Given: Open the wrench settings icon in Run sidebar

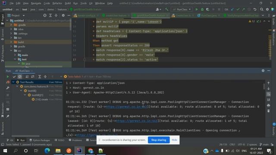Looking at the screenshot, I should click(8, 88).
